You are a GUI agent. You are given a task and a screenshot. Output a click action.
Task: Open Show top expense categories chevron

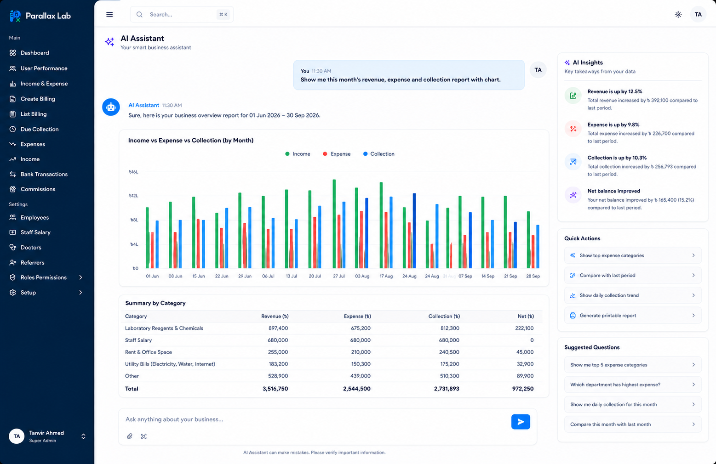click(x=693, y=255)
